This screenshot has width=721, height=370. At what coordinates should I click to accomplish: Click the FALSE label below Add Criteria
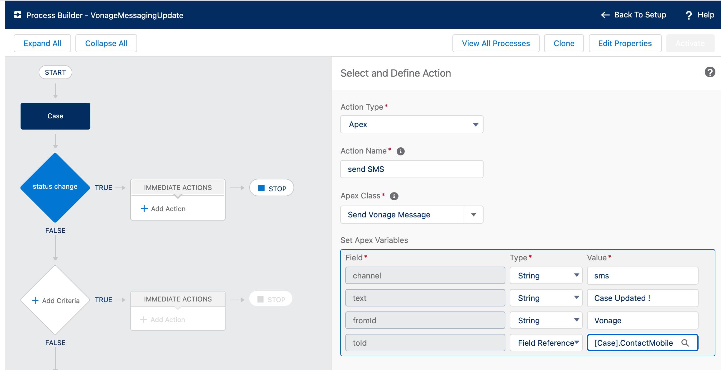click(55, 343)
